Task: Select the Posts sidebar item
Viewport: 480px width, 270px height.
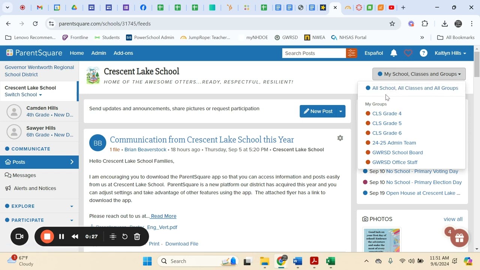Action: (x=39, y=162)
